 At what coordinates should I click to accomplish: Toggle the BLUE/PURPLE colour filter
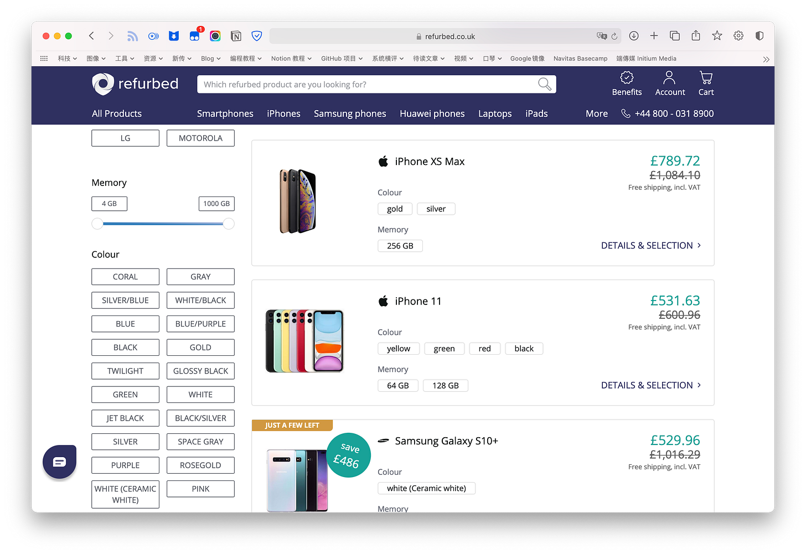pyautogui.click(x=200, y=324)
